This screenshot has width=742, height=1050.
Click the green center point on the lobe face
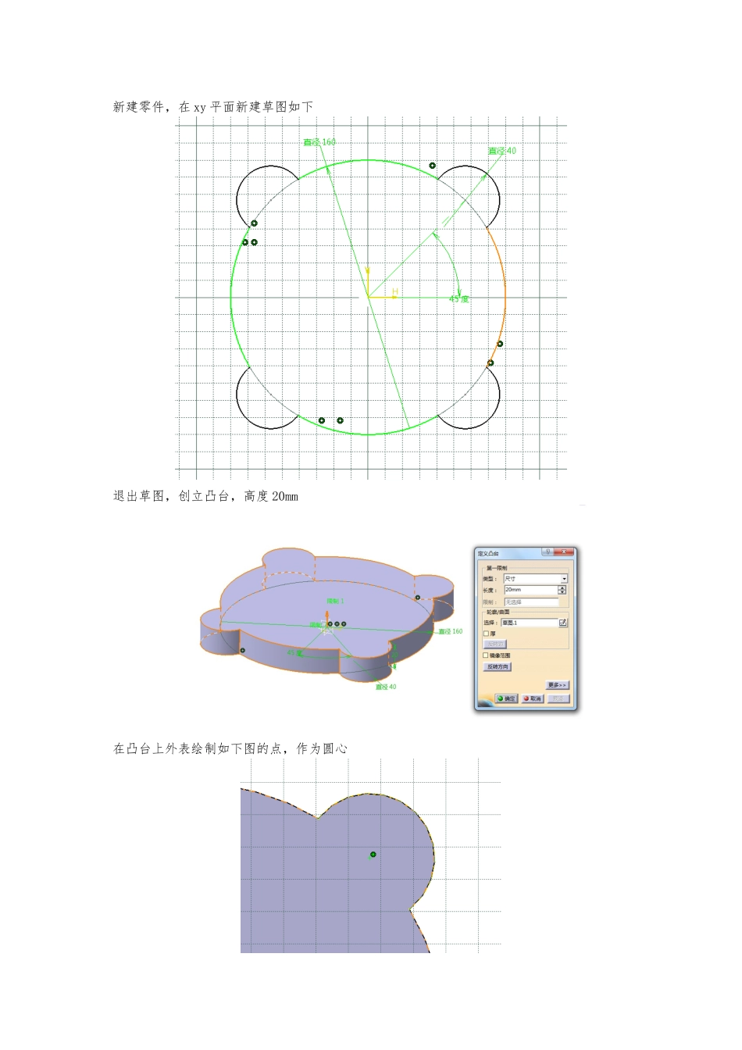click(373, 855)
